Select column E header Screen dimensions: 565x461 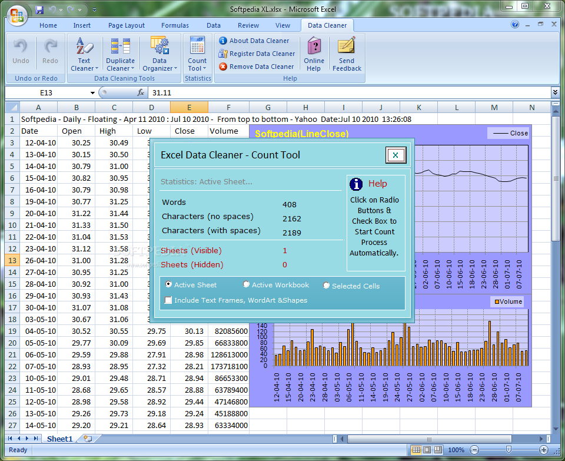pyautogui.click(x=189, y=107)
